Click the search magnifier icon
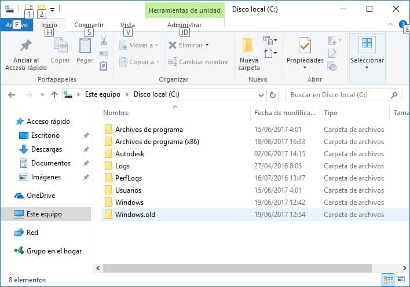The image size is (410, 287). tap(394, 95)
